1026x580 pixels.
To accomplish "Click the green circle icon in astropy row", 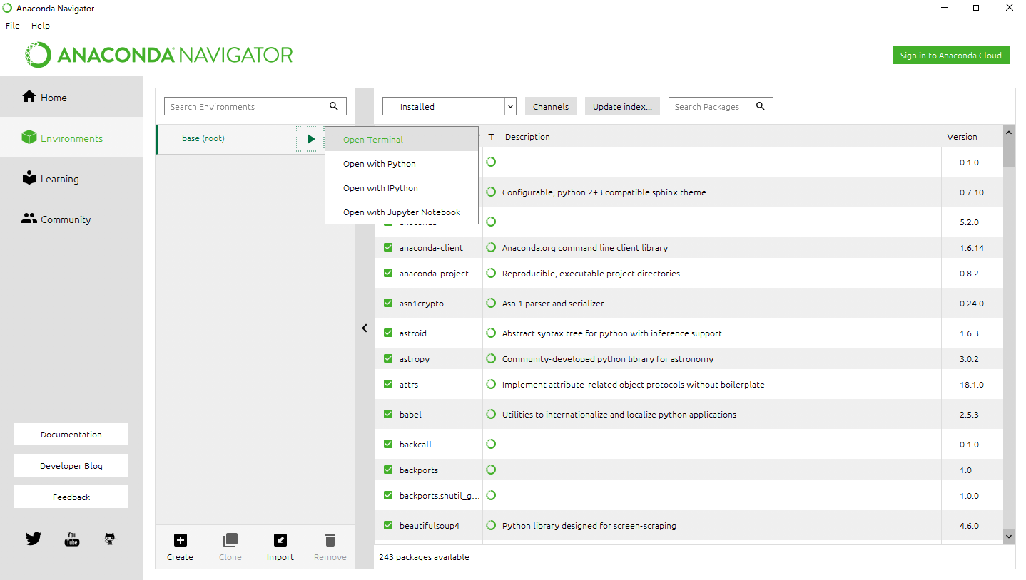I will pos(491,358).
